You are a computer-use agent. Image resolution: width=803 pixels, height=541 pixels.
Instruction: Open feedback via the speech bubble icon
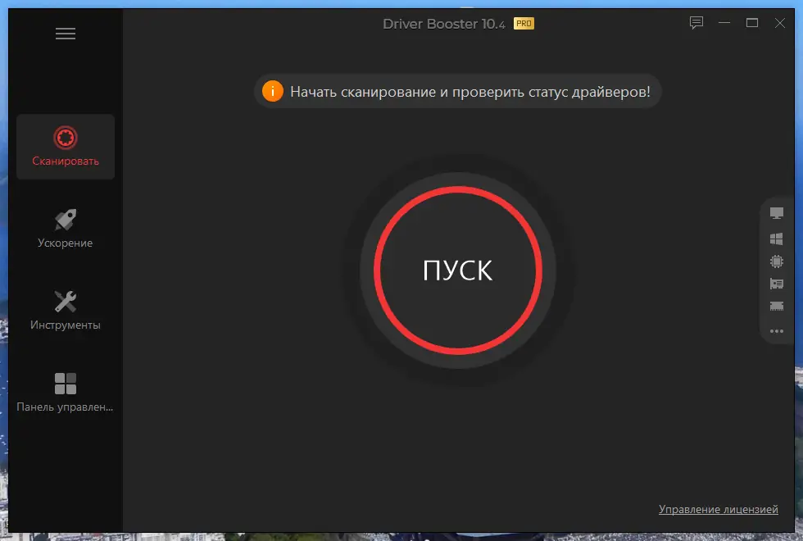[x=696, y=23]
